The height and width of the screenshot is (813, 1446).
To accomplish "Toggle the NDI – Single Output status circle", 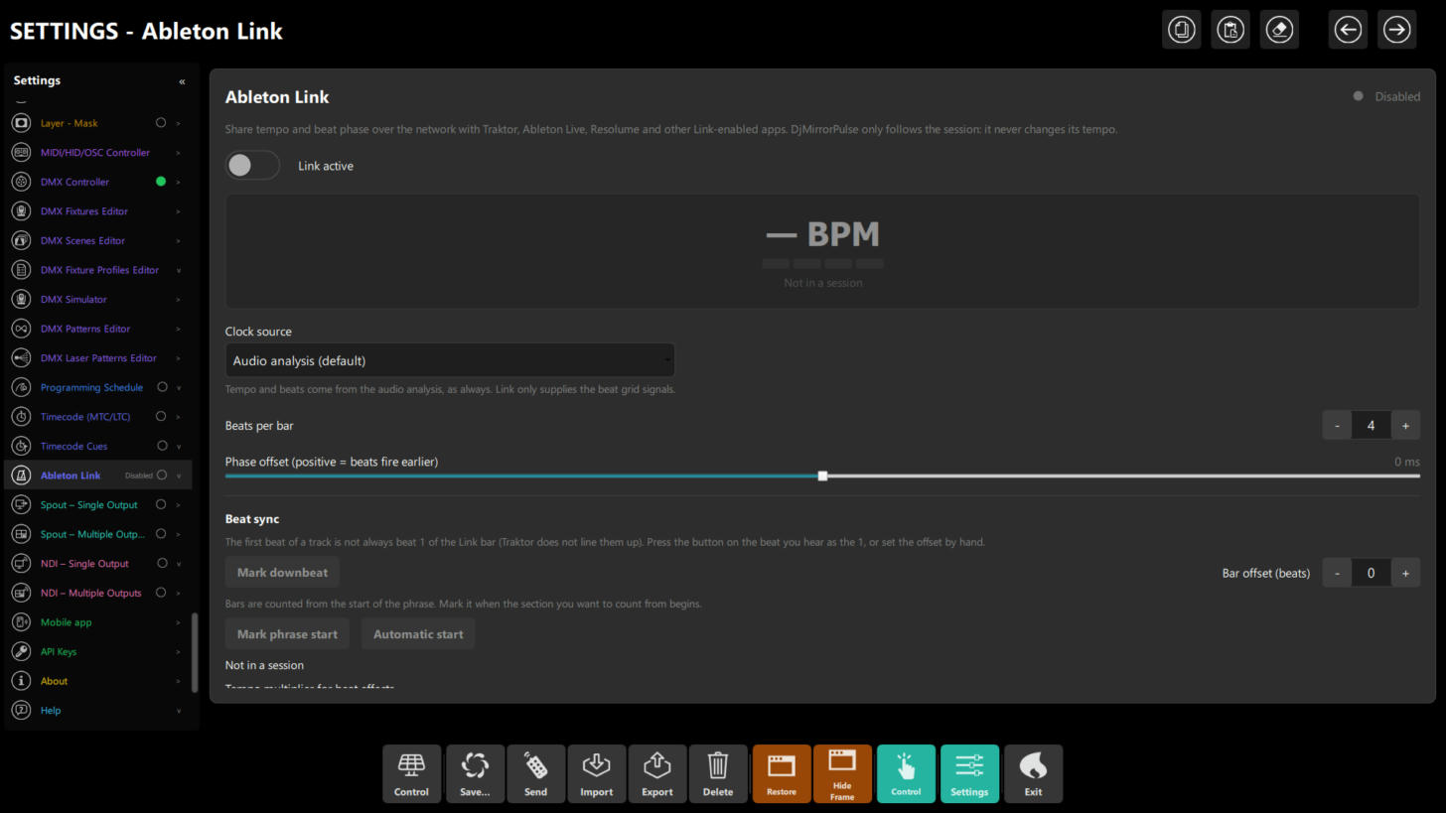I will [x=161, y=564].
